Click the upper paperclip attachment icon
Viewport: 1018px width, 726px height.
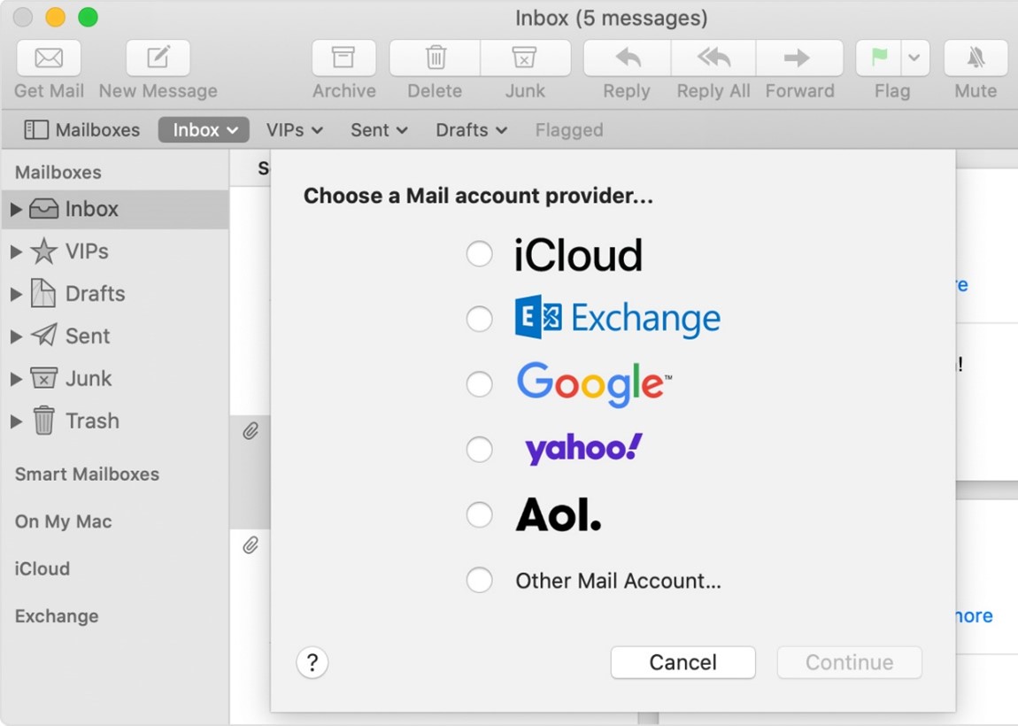(251, 431)
